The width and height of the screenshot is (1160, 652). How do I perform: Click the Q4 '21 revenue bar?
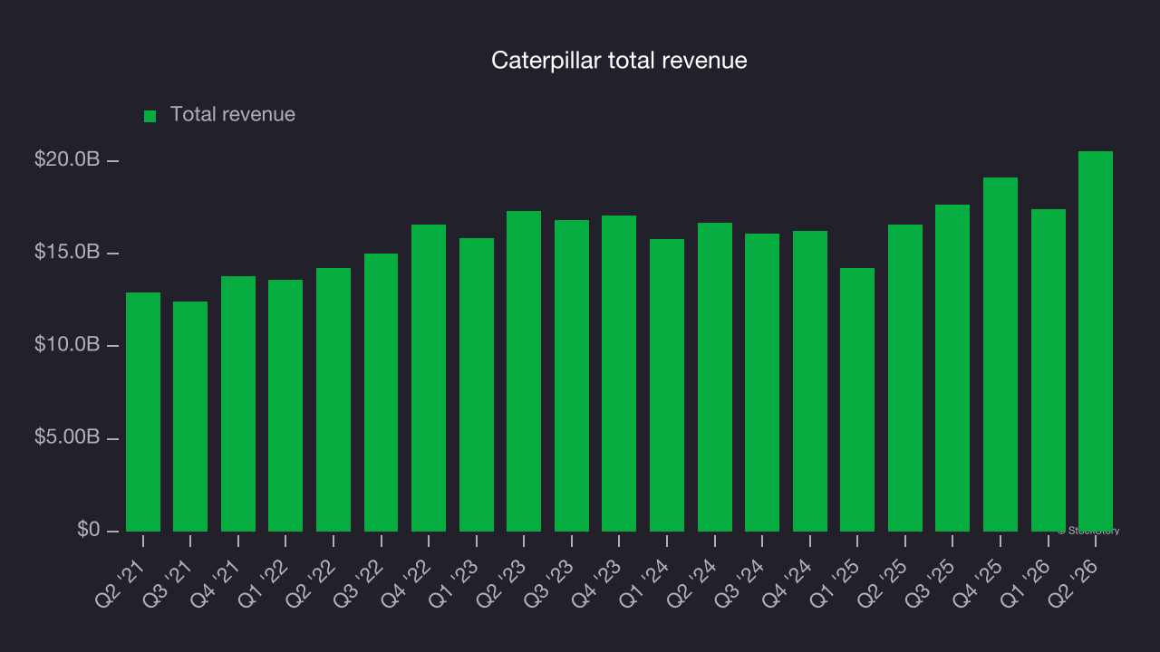238,404
